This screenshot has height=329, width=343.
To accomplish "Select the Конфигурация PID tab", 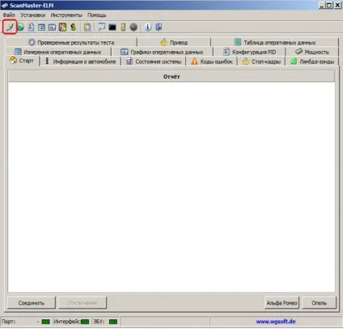I will tap(249, 52).
